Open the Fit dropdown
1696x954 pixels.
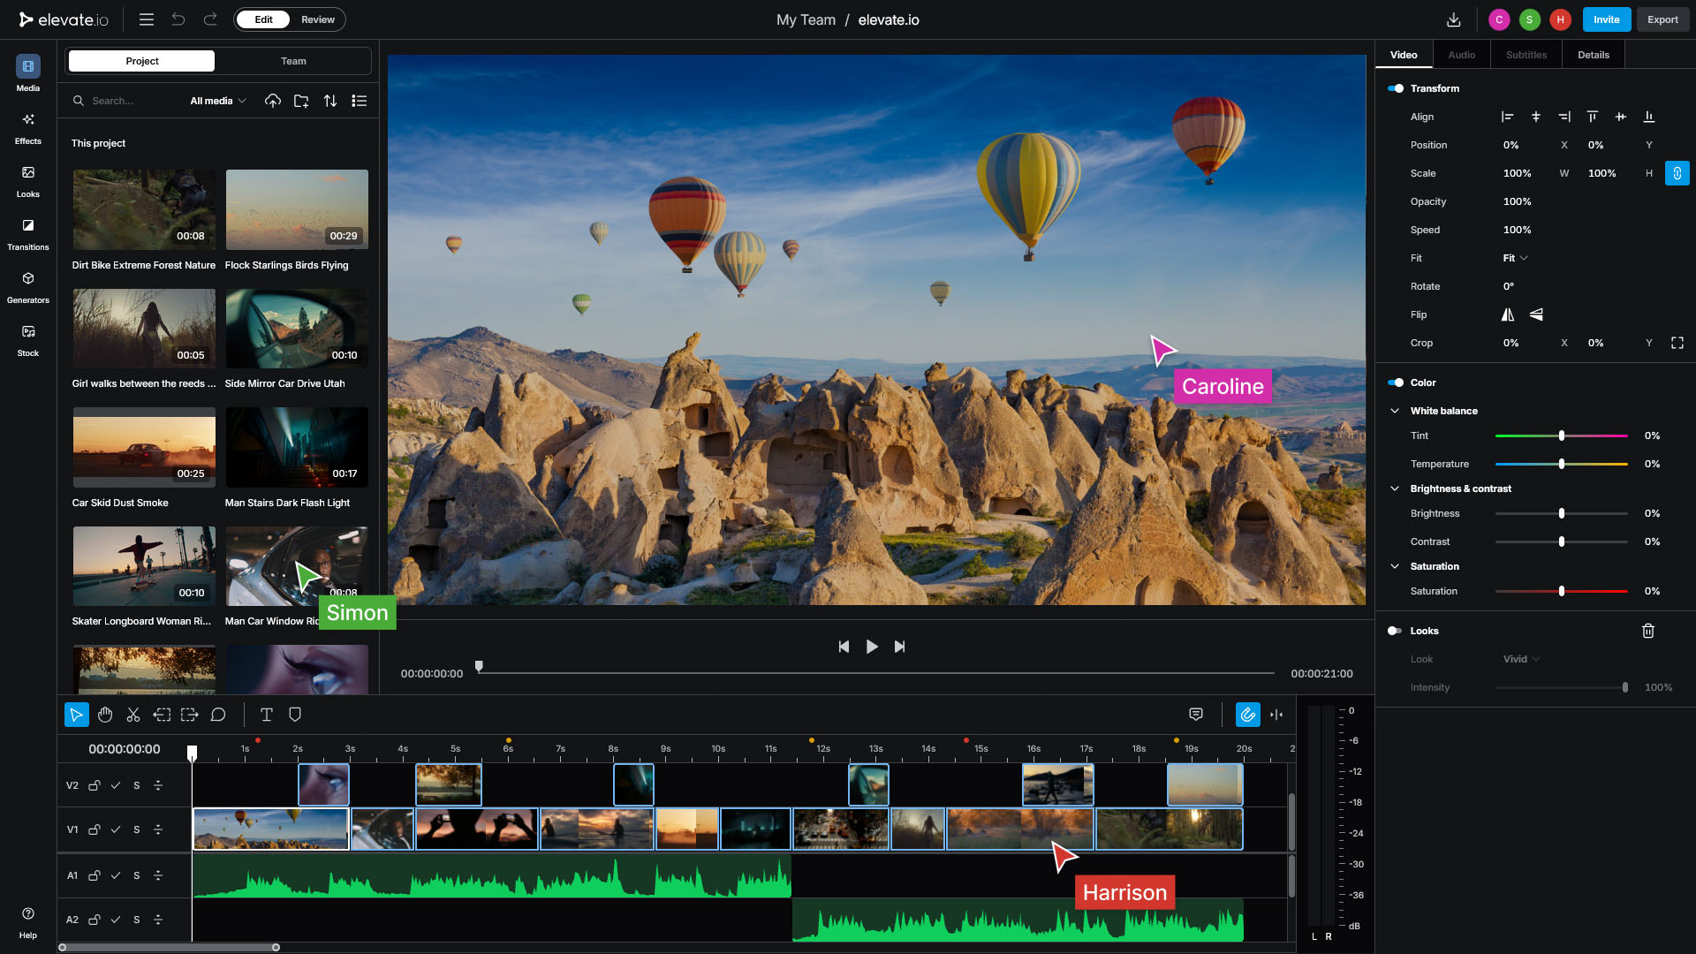pos(1515,258)
